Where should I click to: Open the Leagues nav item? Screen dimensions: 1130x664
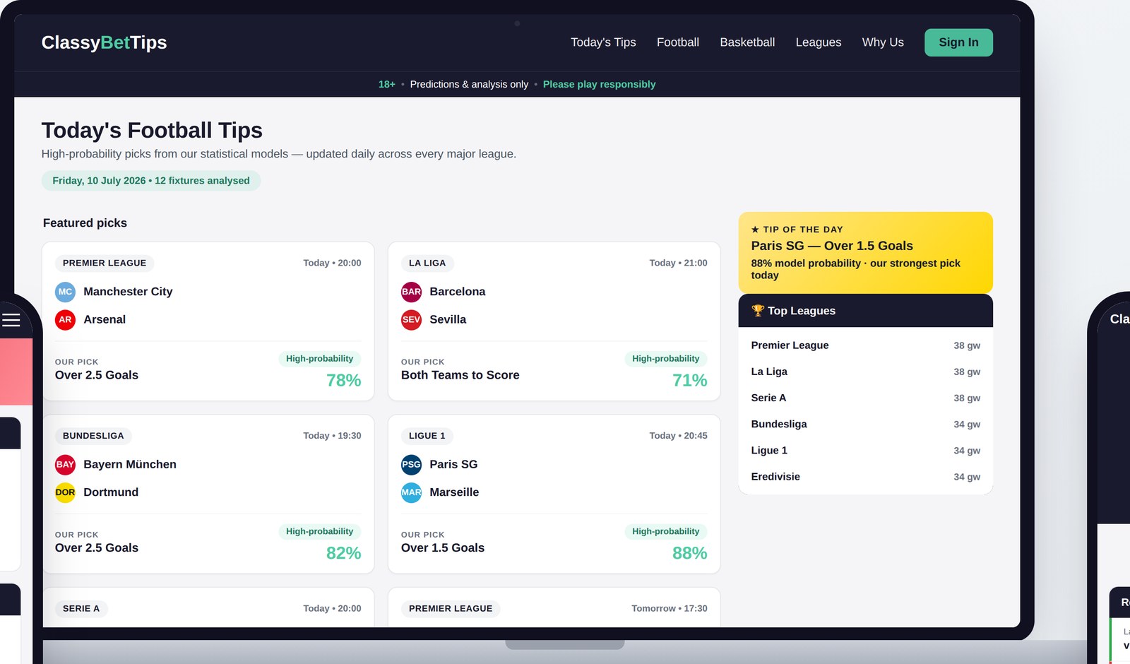point(819,42)
